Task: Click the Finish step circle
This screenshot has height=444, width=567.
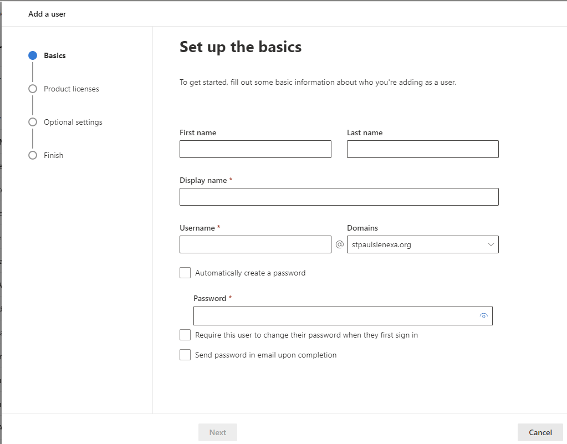Action: click(x=33, y=155)
